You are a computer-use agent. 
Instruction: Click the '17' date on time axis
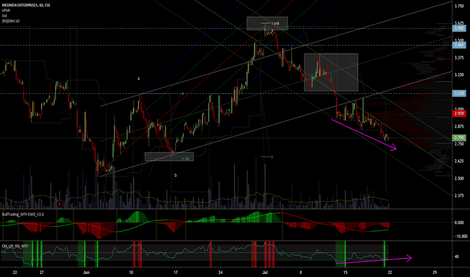[175, 272]
